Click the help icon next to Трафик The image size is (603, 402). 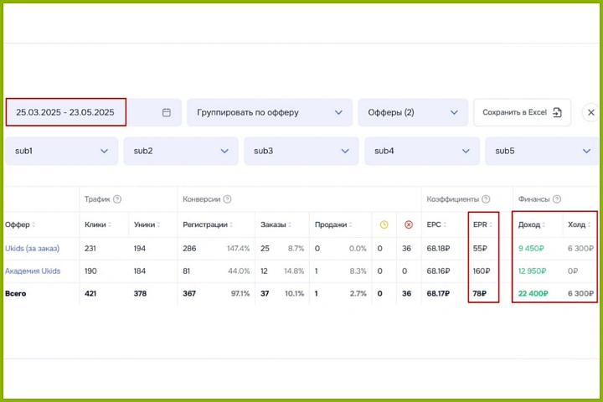click(117, 199)
